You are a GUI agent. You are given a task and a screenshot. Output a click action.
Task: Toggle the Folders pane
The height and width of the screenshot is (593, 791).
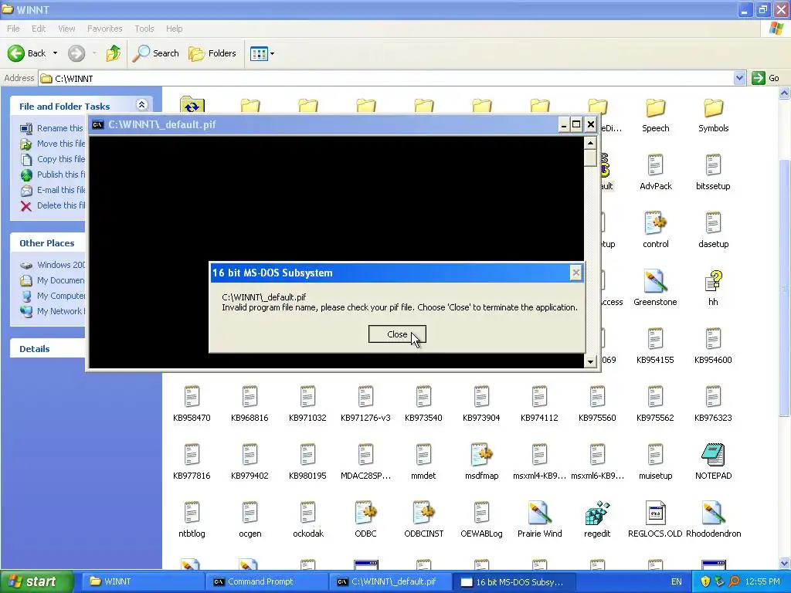(212, 53)
